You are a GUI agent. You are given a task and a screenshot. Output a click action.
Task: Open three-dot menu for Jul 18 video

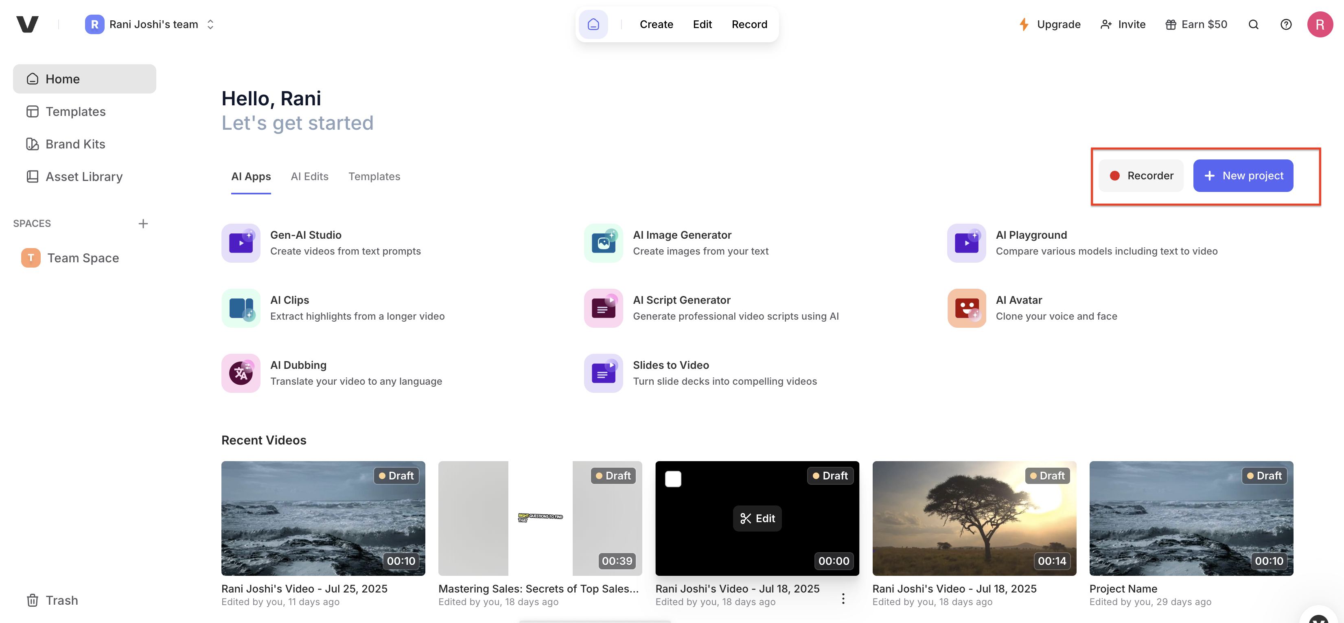pos(843,599)
